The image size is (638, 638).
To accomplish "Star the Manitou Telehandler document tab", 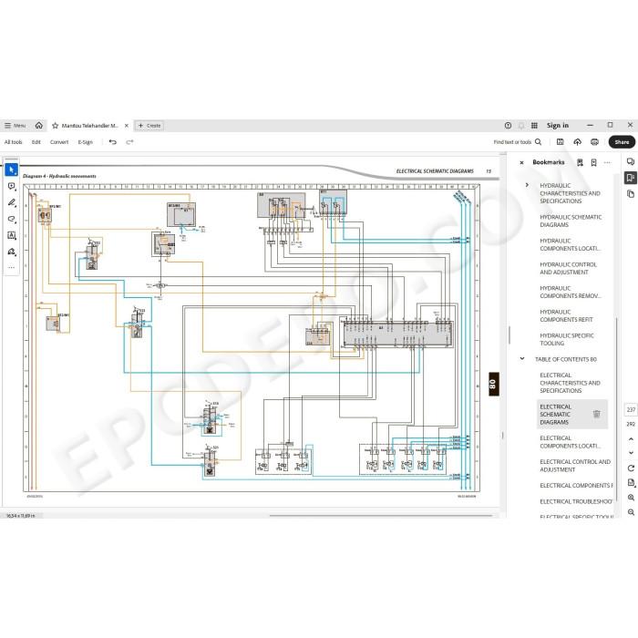I will (56, 126).
